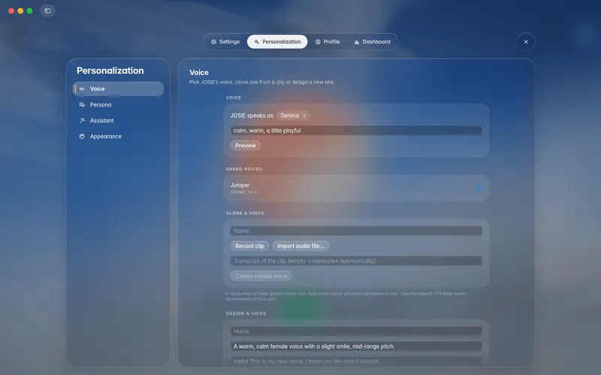Click the DESIGN A VOICE section label
The image size is (601, 375).
coord(246,313)
